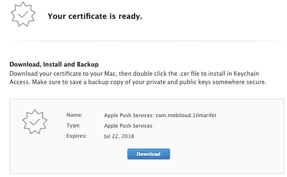The width and height of the screenshot is (287, 177).
Task: Click the 'Expires:' field label
Action: coord(76,136)
